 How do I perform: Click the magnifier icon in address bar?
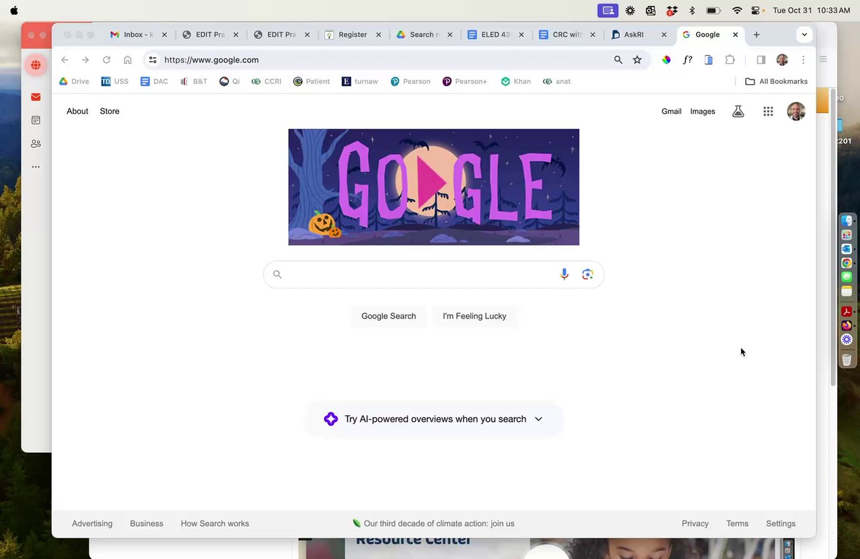[x=618, y=60]
